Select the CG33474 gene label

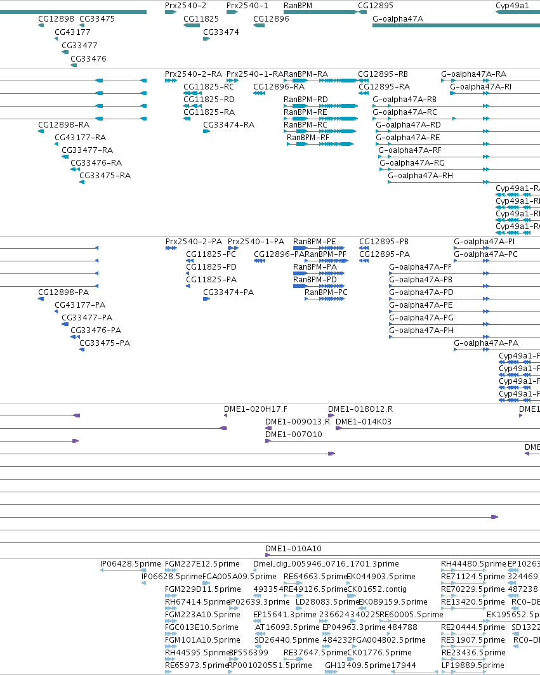(221, 32)
